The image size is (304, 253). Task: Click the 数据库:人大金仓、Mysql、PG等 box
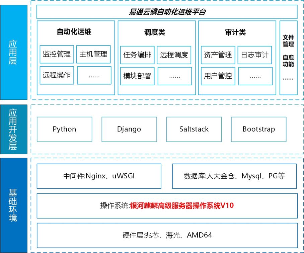pos(234,176)
